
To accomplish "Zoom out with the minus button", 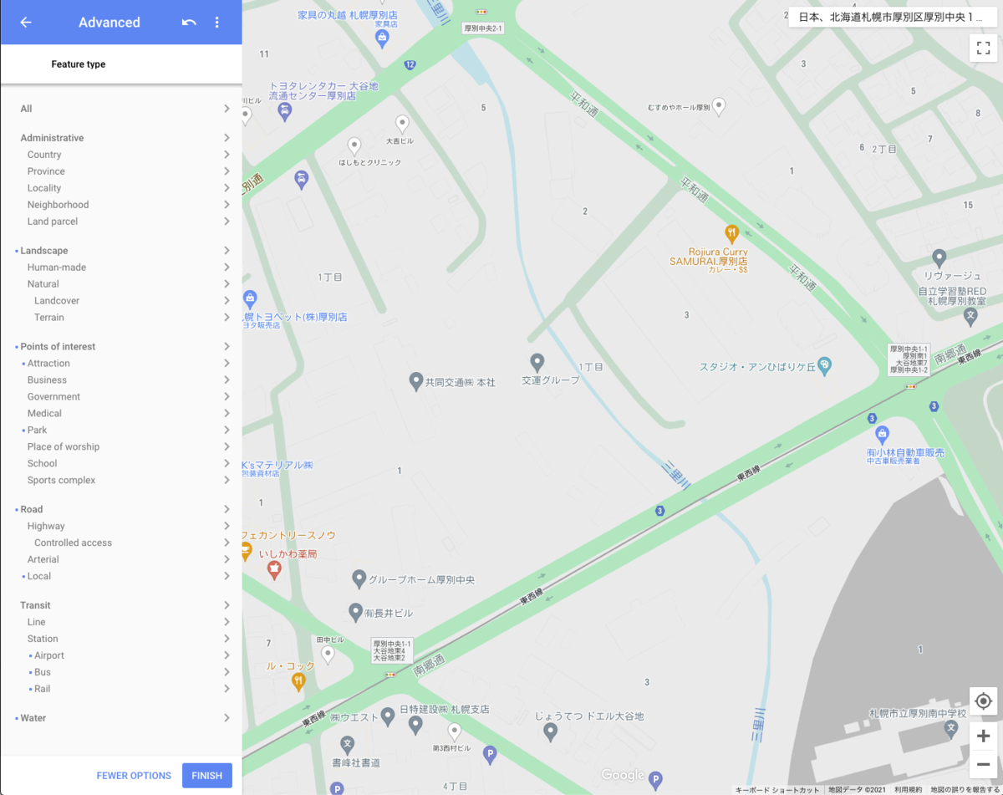I will pos(983,764).
